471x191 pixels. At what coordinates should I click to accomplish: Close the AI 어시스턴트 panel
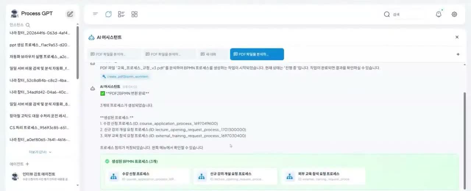point(457,37)
